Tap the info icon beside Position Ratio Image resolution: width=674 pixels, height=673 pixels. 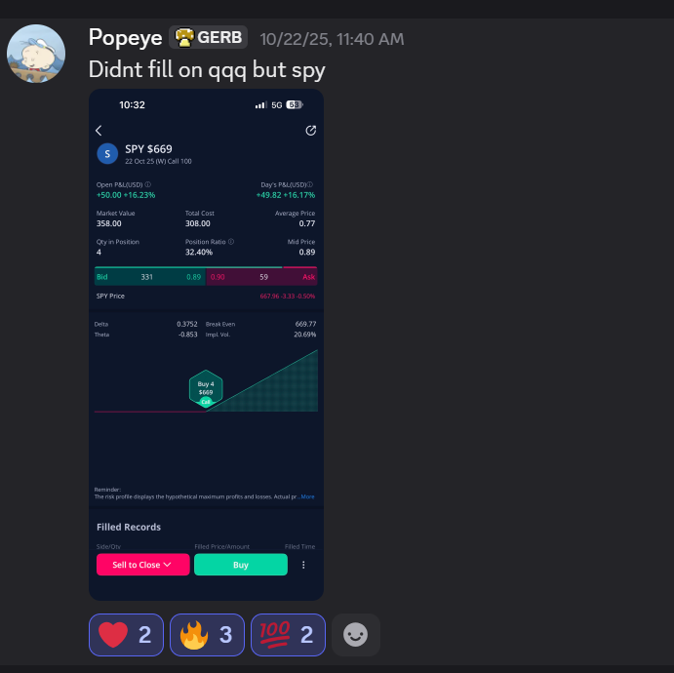point(231,242)
